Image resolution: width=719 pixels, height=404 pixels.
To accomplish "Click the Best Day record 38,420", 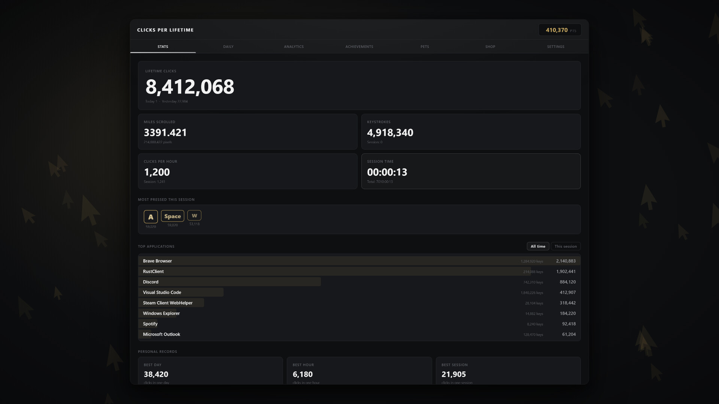I will point(156,374).
